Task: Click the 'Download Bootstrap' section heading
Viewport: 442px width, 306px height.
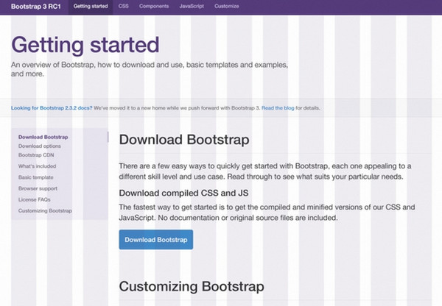Action: pos(184,140)
